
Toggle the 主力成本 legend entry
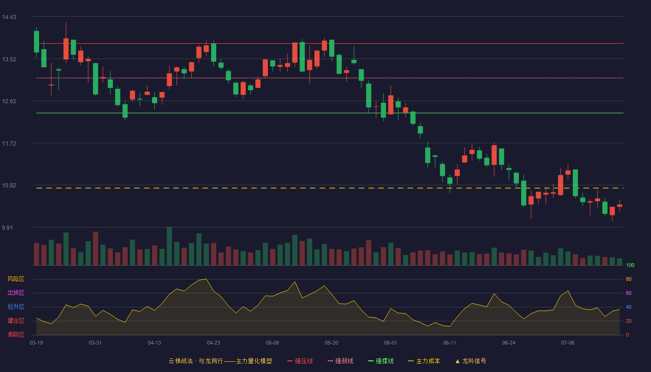424,361
